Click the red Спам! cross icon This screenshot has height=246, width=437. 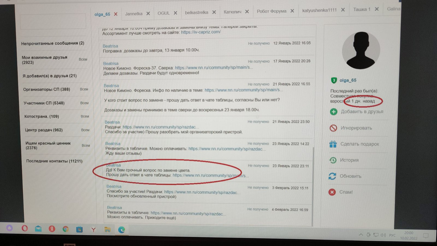pyautogui.click(x=332, y=192)
